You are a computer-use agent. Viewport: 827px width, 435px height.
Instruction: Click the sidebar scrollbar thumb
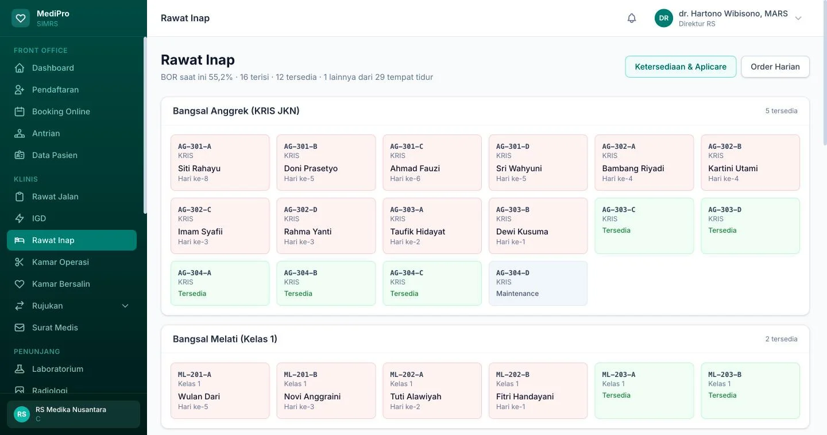(x=145, y=125)
